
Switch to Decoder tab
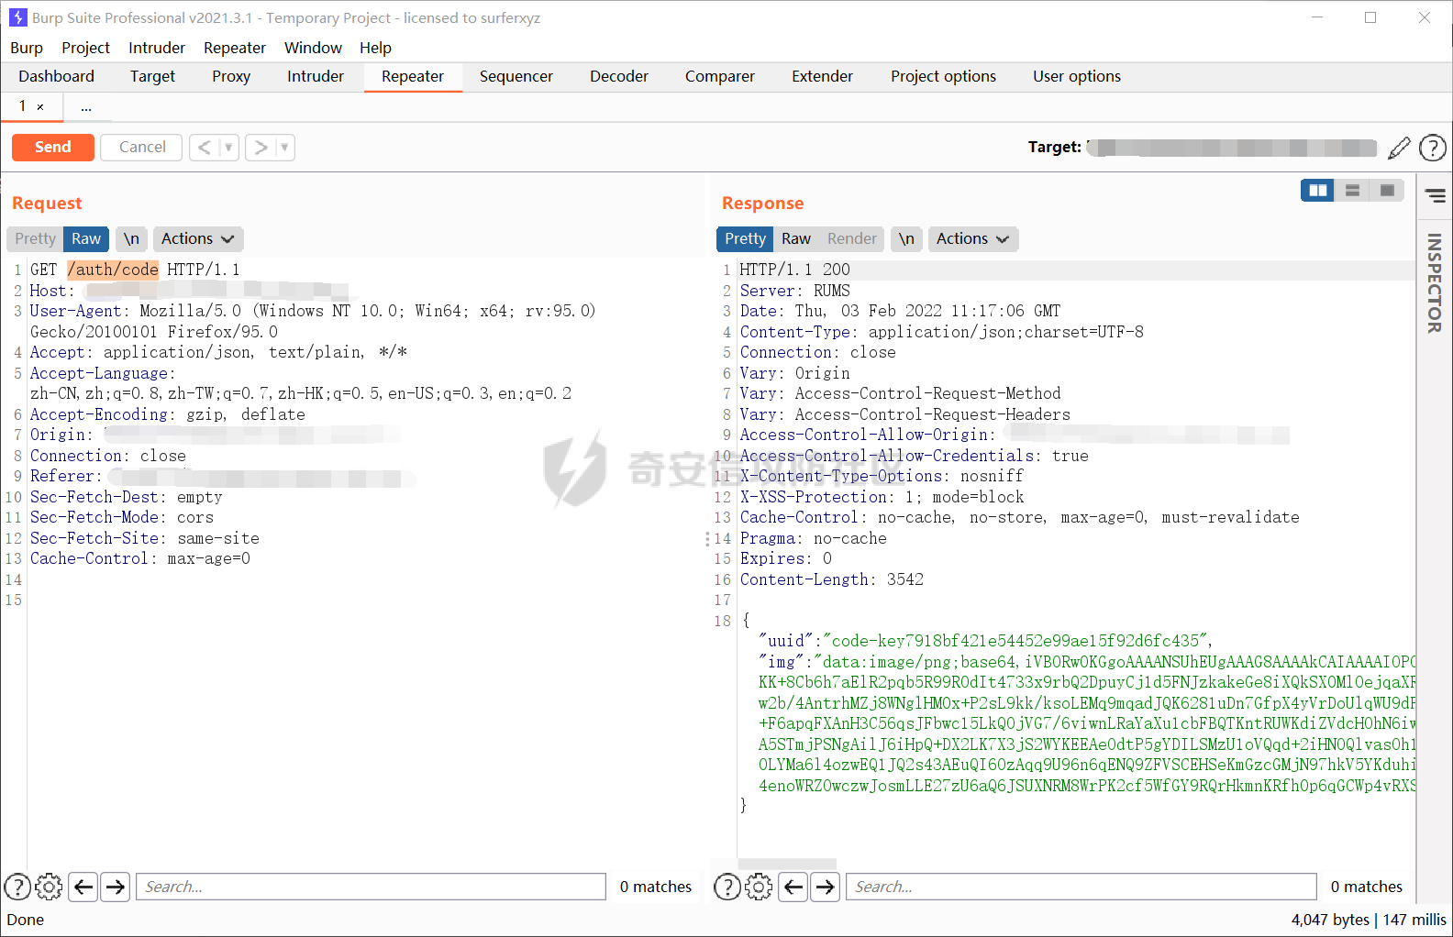619,77
